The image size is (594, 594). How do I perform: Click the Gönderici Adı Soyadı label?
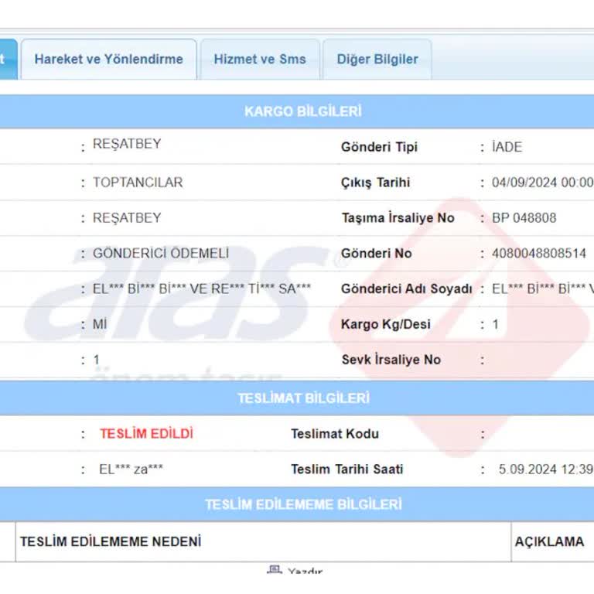[x=407, y=289]
